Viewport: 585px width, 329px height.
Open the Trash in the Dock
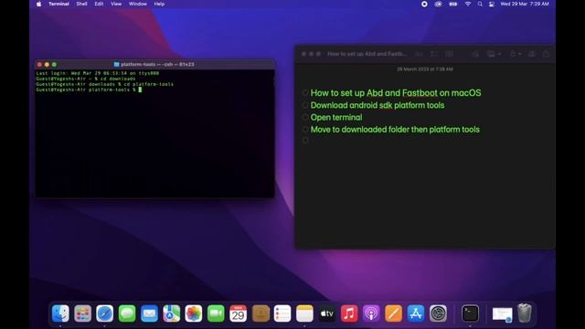[524, 313]
